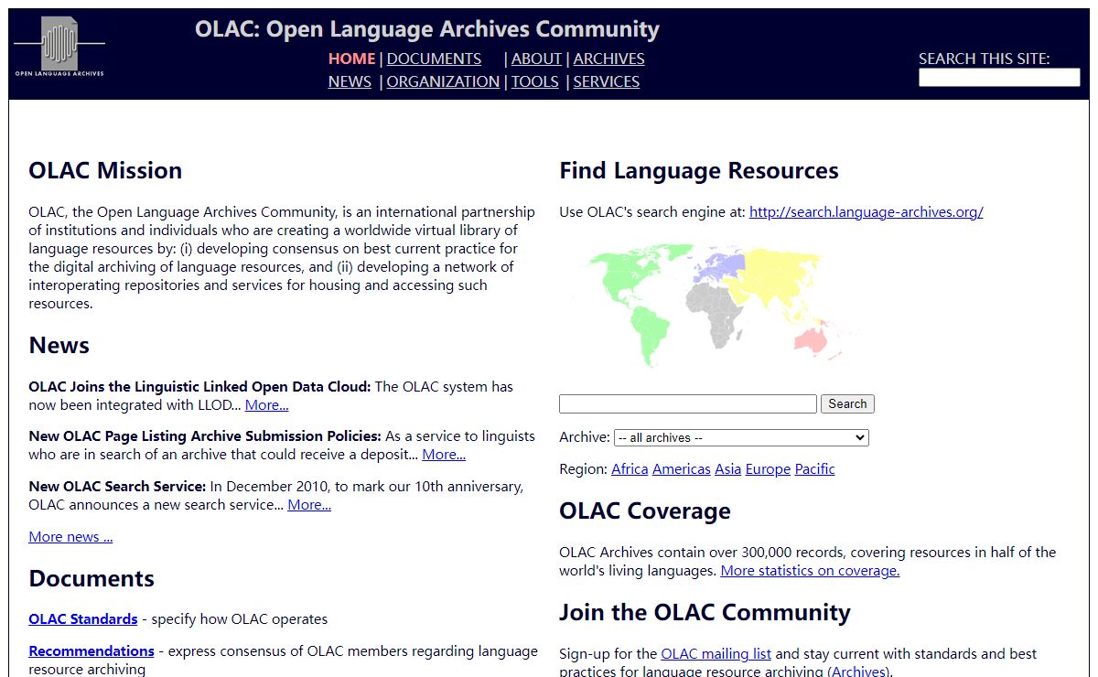The width and height of the screenshot is (1098, 677).
Task: Open the HOME navigation link
Action: tap(351, 59)
